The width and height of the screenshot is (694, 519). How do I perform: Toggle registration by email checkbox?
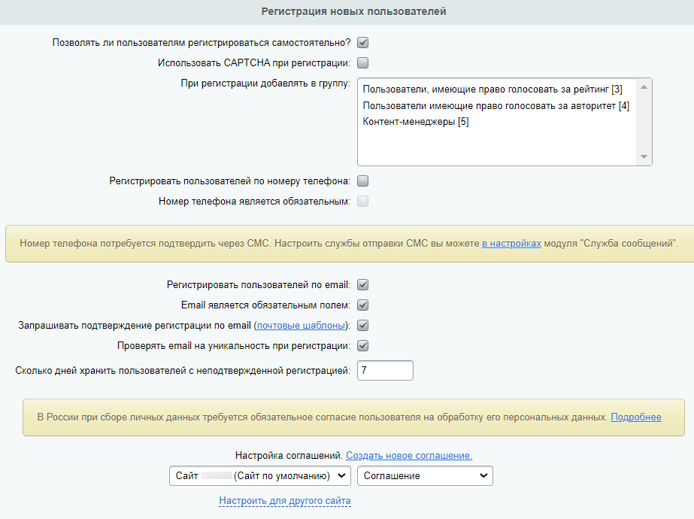pos(362,285)
